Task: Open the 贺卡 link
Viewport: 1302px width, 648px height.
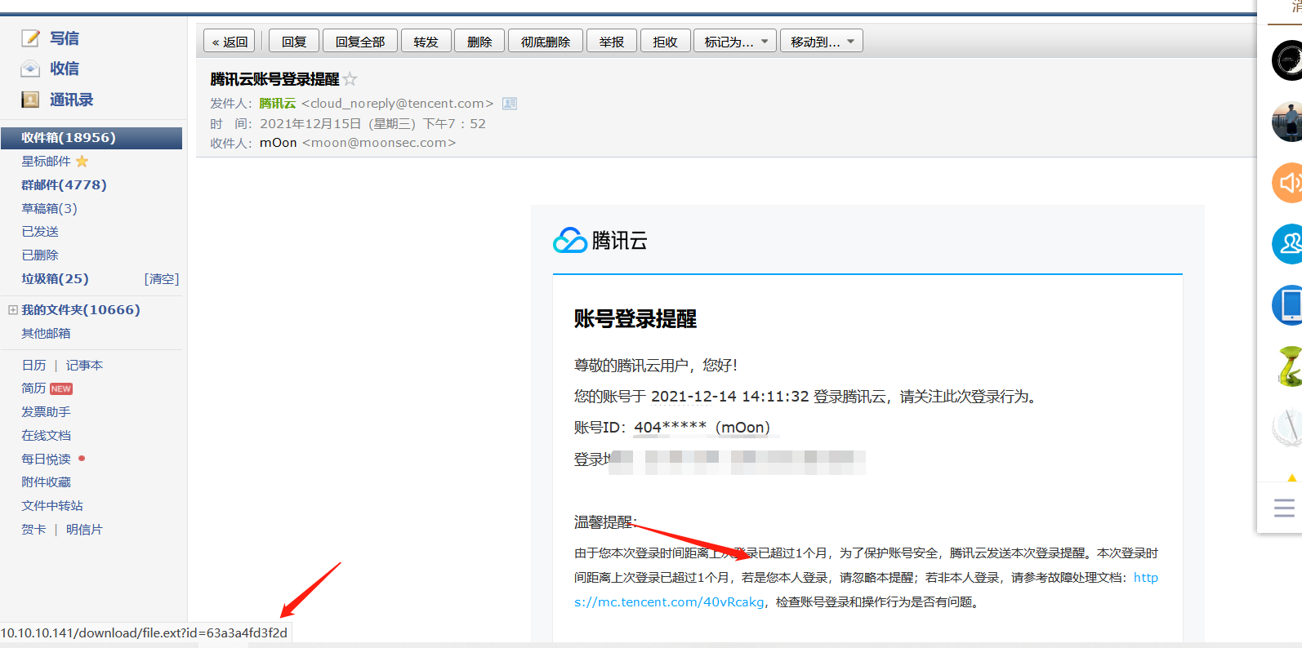Action: pos(34,530)
